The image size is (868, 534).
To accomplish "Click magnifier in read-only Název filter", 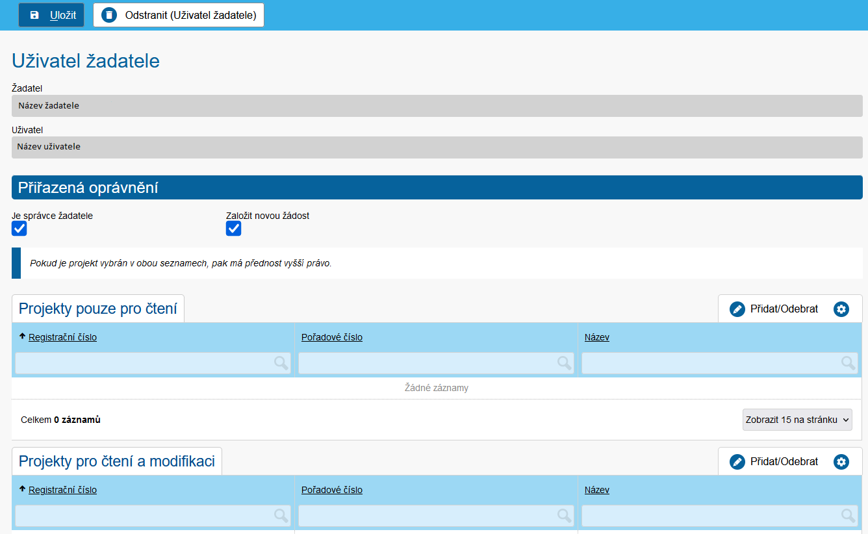I will [848, 363].
